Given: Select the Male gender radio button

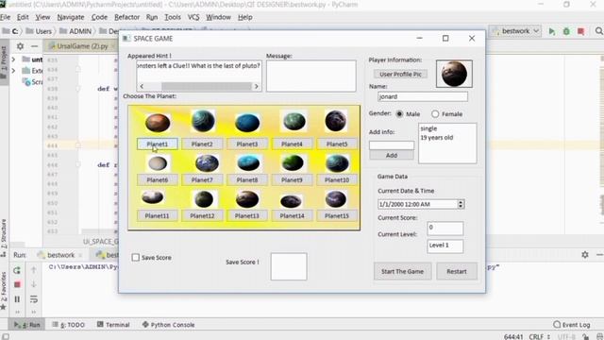Looking at the screenshot, I should (399, 114).
